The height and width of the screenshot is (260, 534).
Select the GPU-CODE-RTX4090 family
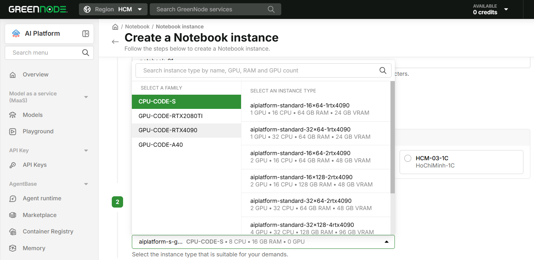tap(186, 130)
